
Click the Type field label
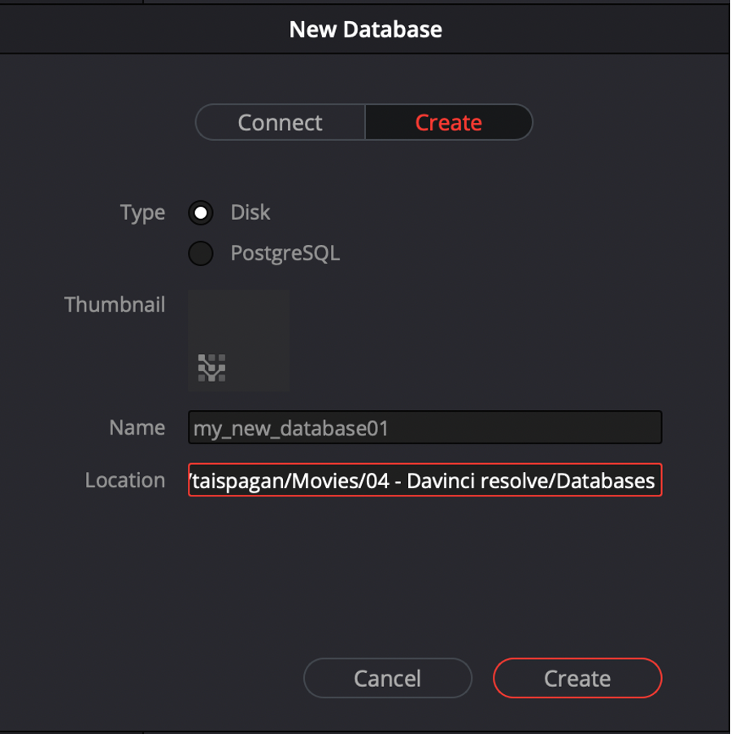[142, 213]
